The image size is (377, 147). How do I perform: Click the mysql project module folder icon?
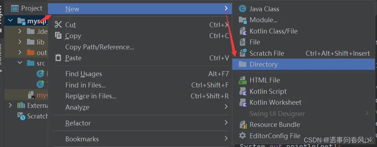[x=22, y=21]
